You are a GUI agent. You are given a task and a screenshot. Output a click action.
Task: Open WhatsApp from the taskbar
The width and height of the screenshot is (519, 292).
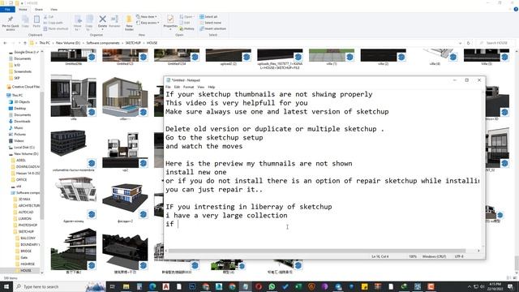[x=272, y=286]
